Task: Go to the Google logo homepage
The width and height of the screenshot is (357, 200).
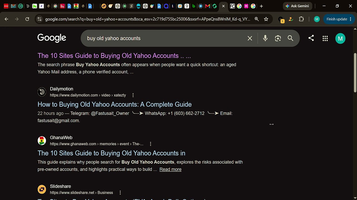Action: [52, 38]
